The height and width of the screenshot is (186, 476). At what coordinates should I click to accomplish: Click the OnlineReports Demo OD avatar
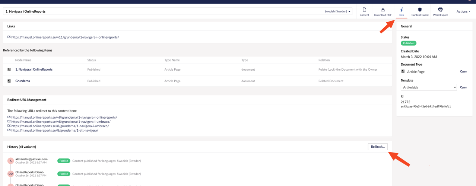click(10, 174)
